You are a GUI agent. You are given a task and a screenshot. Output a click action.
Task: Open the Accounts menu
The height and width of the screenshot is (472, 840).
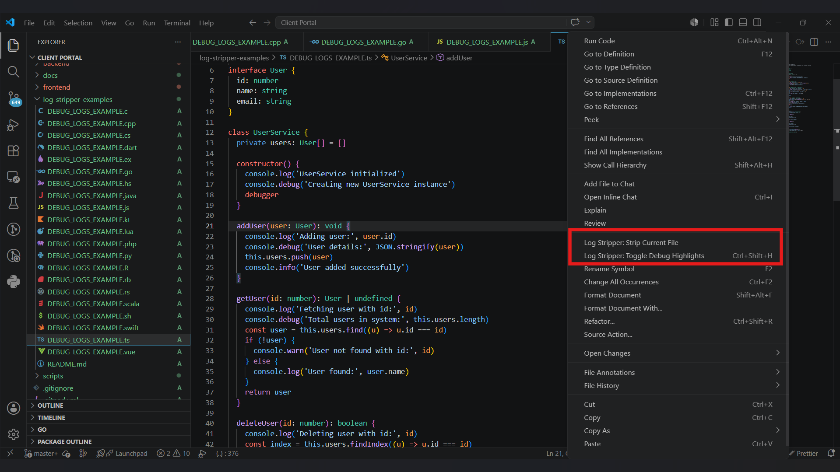14,408
